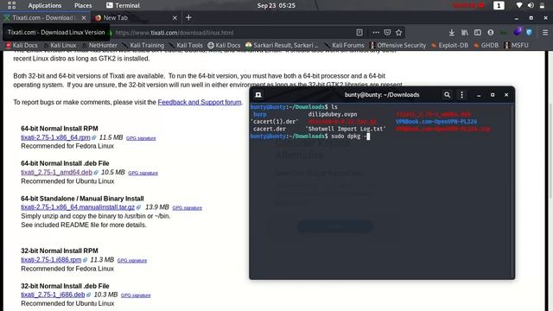
Task: Download tixati-2.75-1.i686.rpm
Action: tap(51, 260)
